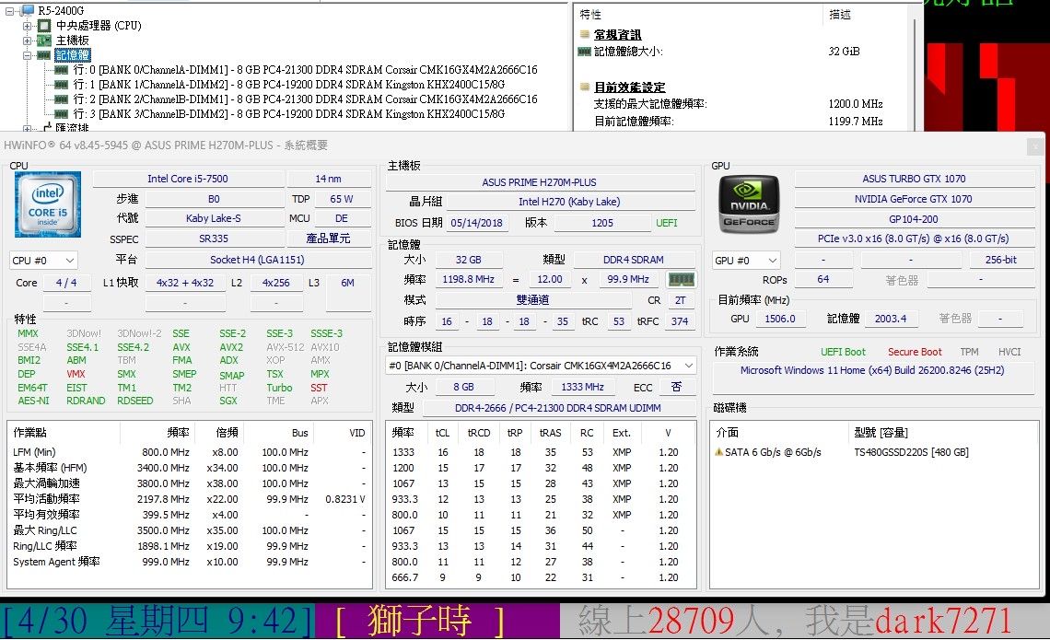Click the 常規資訊 section icon

coord(585,35)
